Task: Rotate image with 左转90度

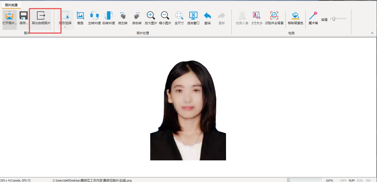Action: tap(94, 18)
